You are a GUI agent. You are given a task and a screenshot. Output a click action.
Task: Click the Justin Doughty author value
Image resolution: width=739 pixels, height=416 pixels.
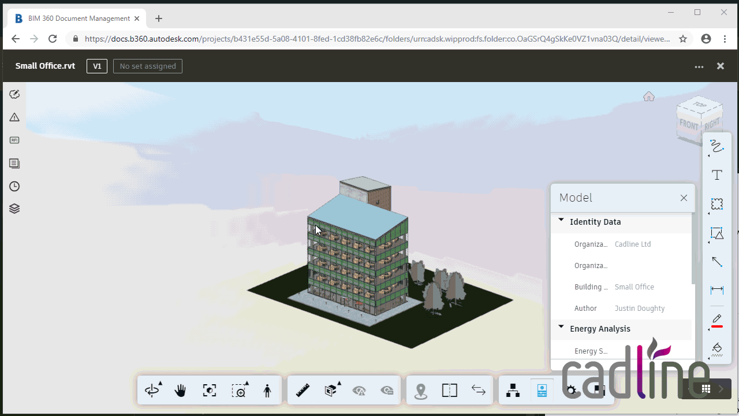640,308
